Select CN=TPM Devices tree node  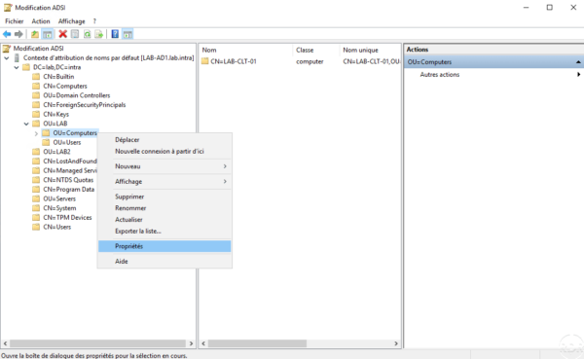[67, 218]
